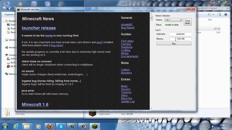Open the Block IDs link
Image resolution: width=232 pixels, height=130 pixels.
(127, 99)
